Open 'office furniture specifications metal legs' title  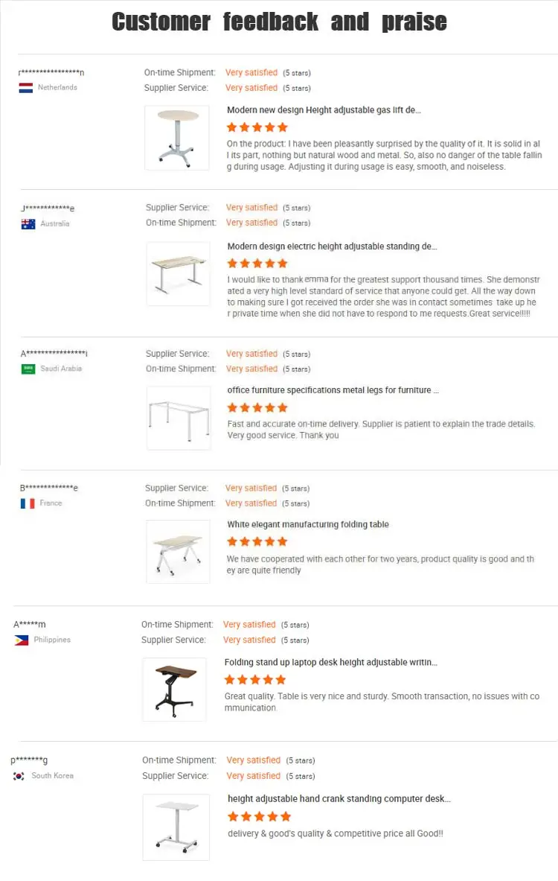click(333, 390)
